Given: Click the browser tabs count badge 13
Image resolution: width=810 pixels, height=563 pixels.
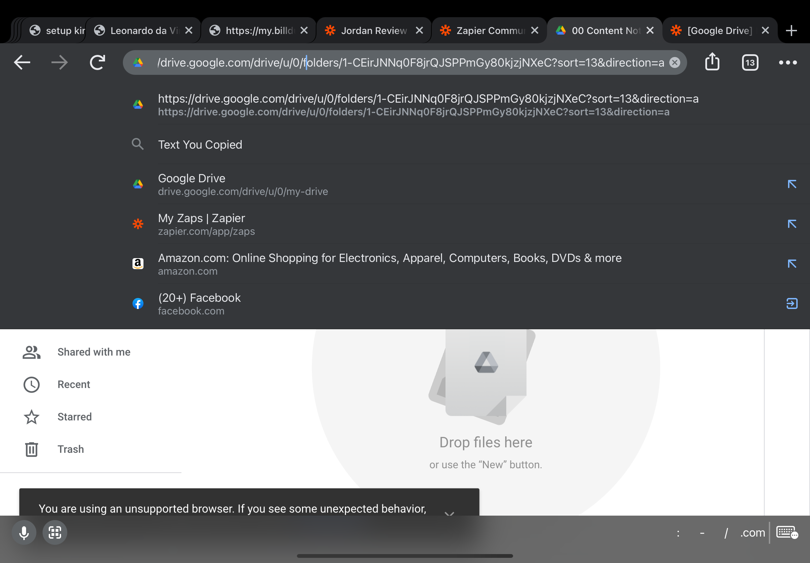Looking at the screenshot, I should point(750,62).
